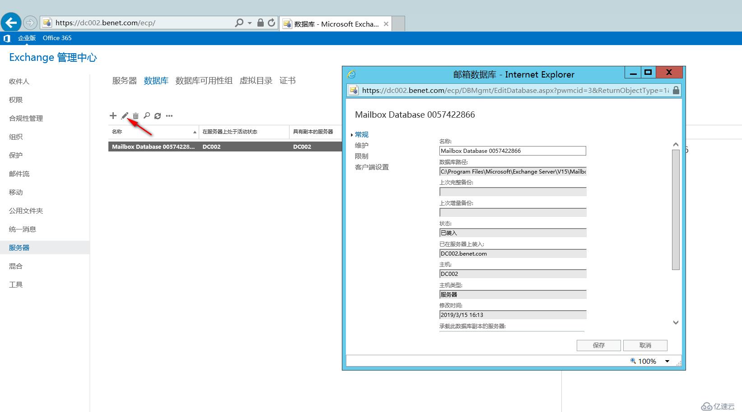Click the 名称 input field in the dialog
This screenshot has height=412, width=742.
[x=513, y=151]
